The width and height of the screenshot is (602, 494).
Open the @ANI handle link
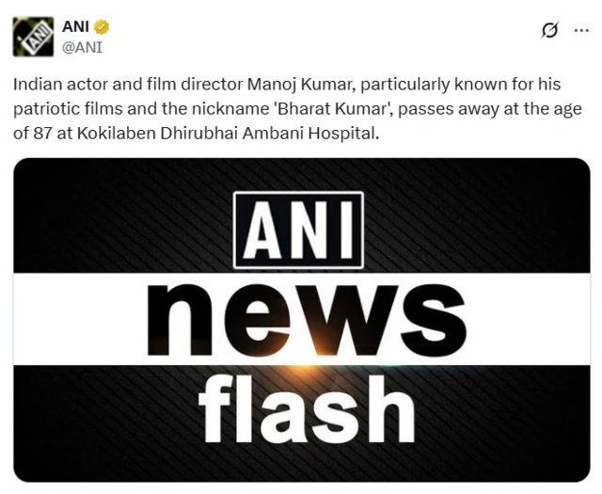pos(82,46)
